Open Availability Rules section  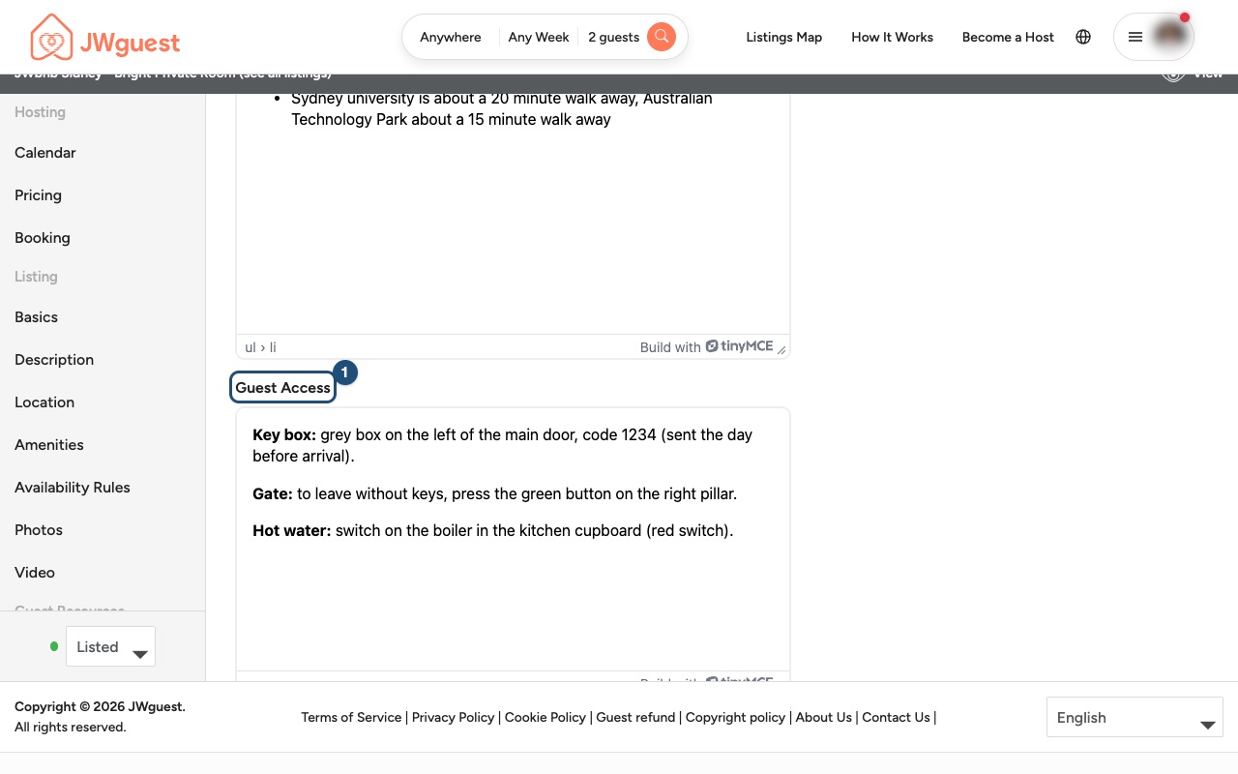point(73,488)
